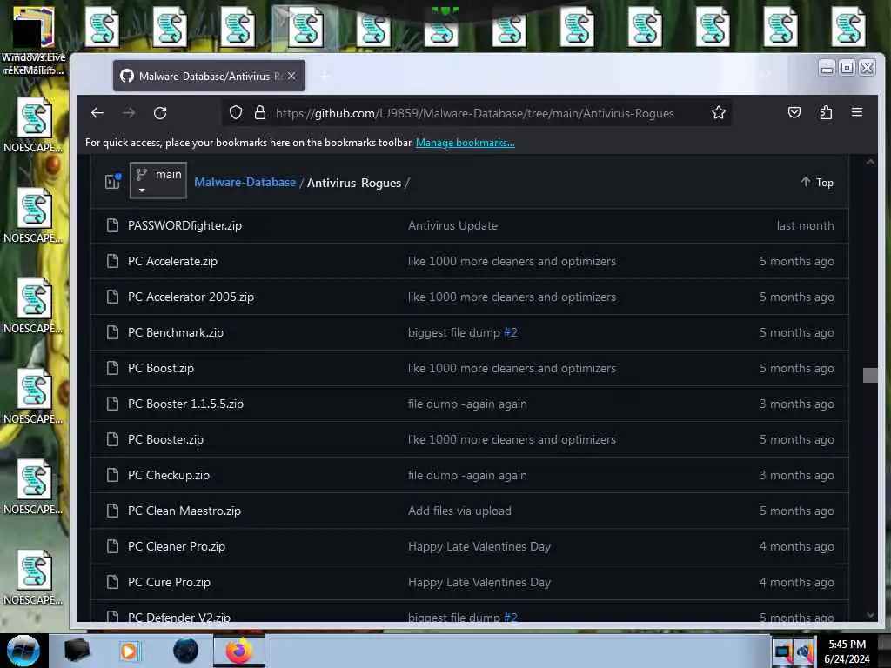Viewport: 891px width, 668px height.
Task: Reload the GitHub page
Action: click(160, 113)
